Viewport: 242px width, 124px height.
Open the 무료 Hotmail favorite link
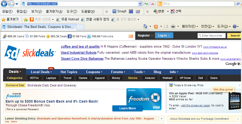click(68, 19)
